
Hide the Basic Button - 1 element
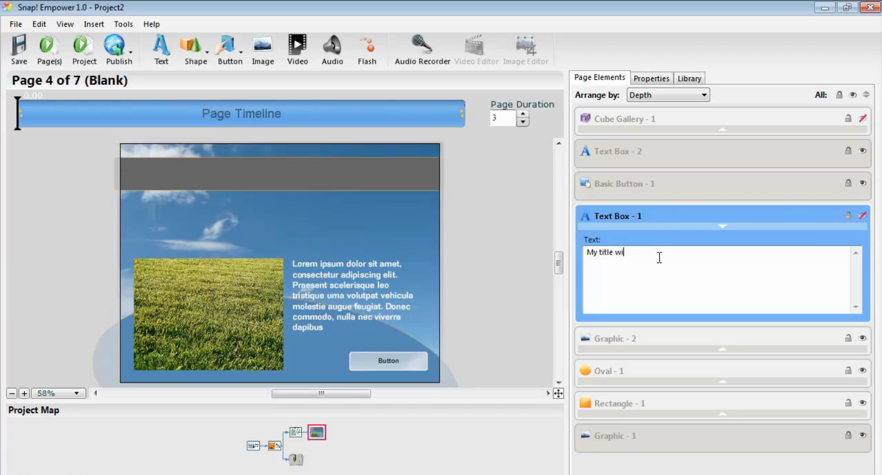pyautogui.click(x=863, y=183)
